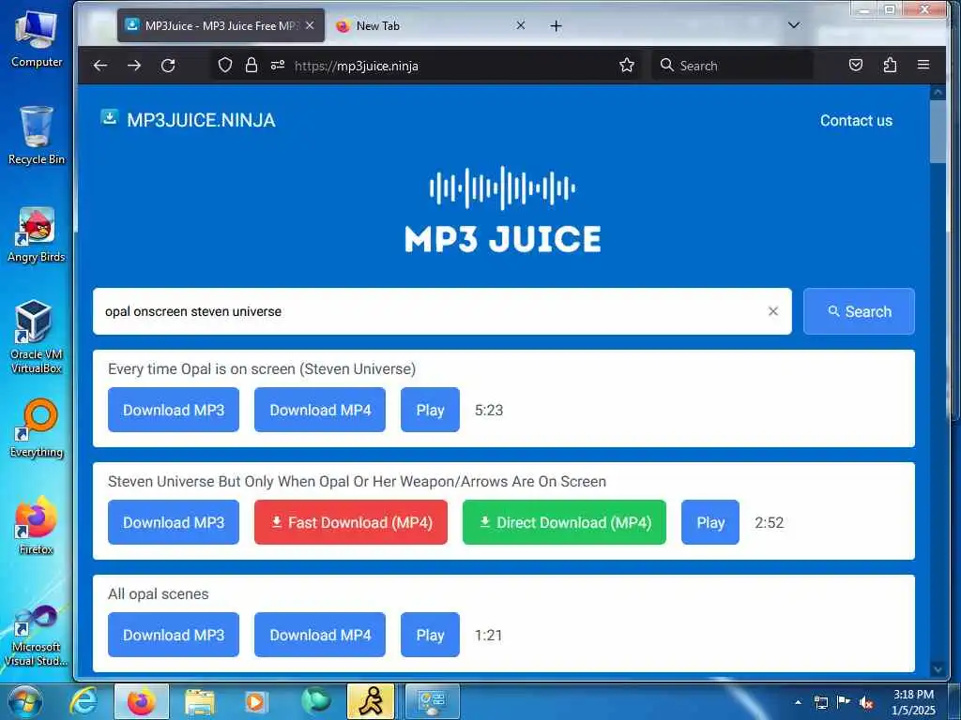Click the network tray icon

coord(821,702)
